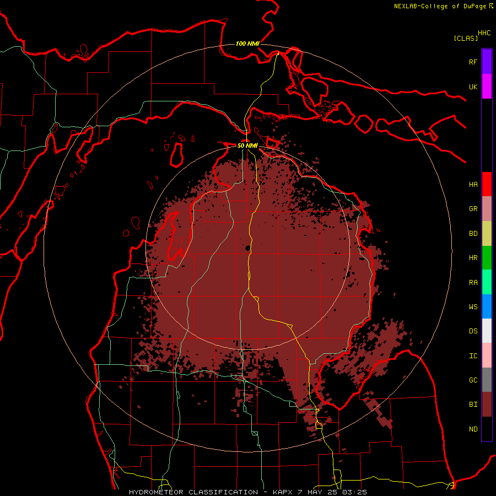Pick the RA aqua legend swatch
This screenshot has width=496, height=496.
[x=487, y=282]
